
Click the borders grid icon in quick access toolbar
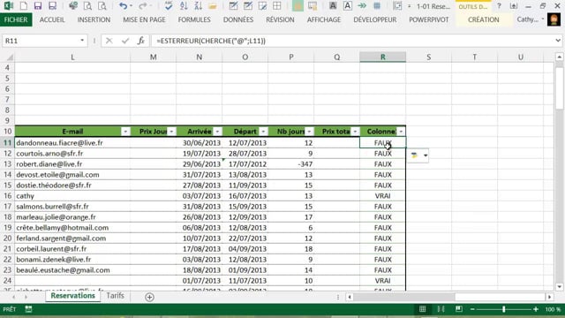point(276,6)
